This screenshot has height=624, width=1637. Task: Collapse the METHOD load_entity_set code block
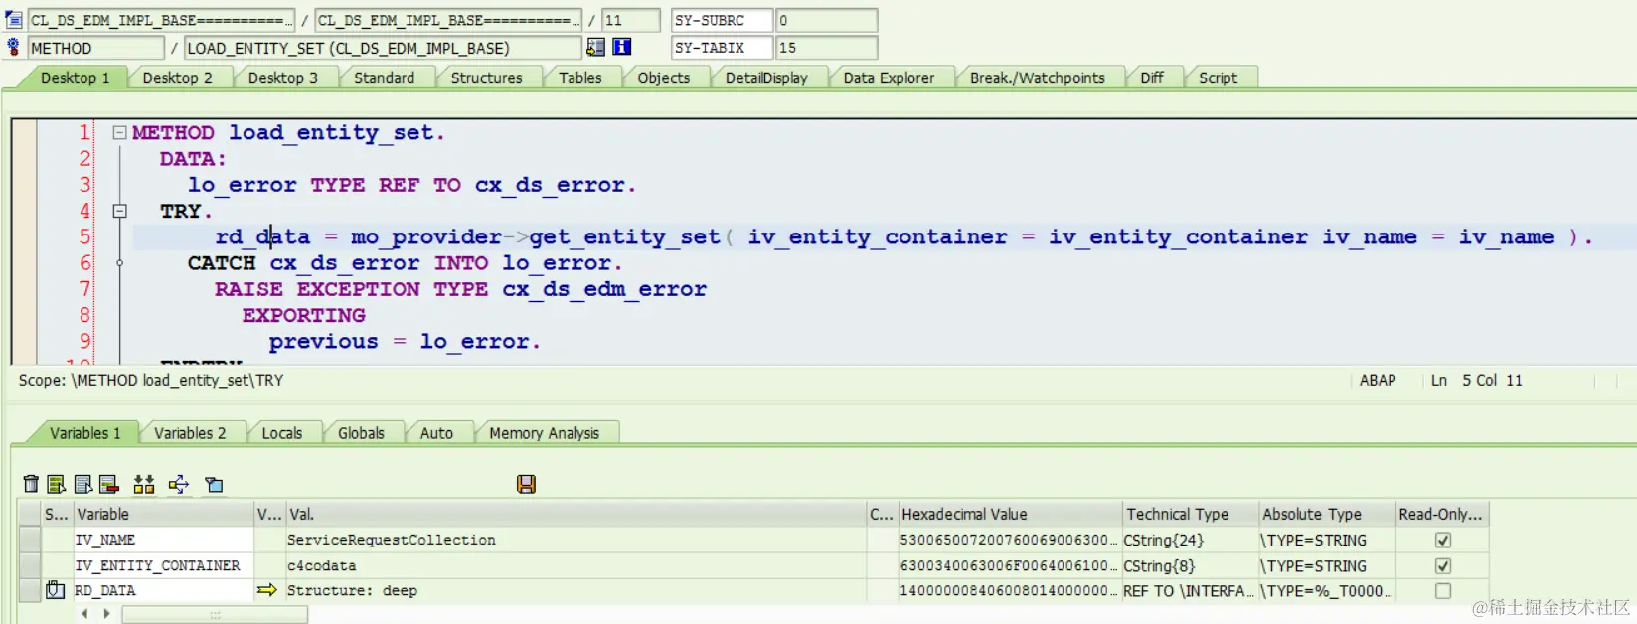[x=119, y=132]
